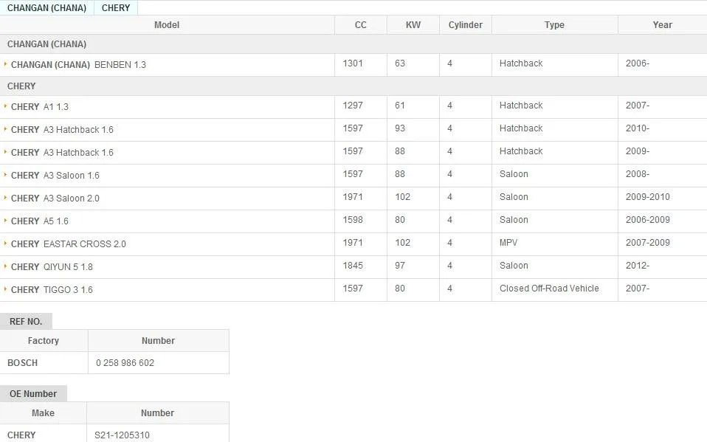Viewport: 707px width, 442px height.
Task: Expand the CHERY A5 1.6 row arrow
Action: point(5,221)
